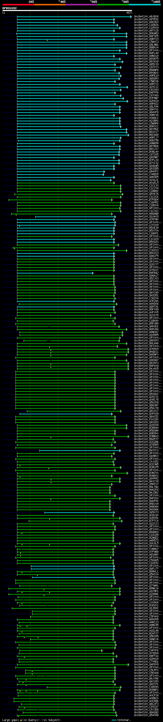Click the UniRef100_B4MJR4 entry
This screenshot has width=163, height=722.
(x=146, y=329)
